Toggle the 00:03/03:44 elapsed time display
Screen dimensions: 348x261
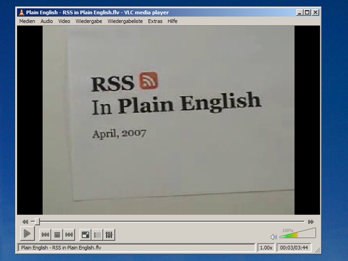(294, 248)
